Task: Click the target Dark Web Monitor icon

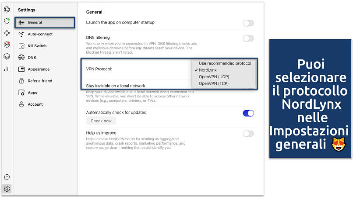Action: click(7, 45)
